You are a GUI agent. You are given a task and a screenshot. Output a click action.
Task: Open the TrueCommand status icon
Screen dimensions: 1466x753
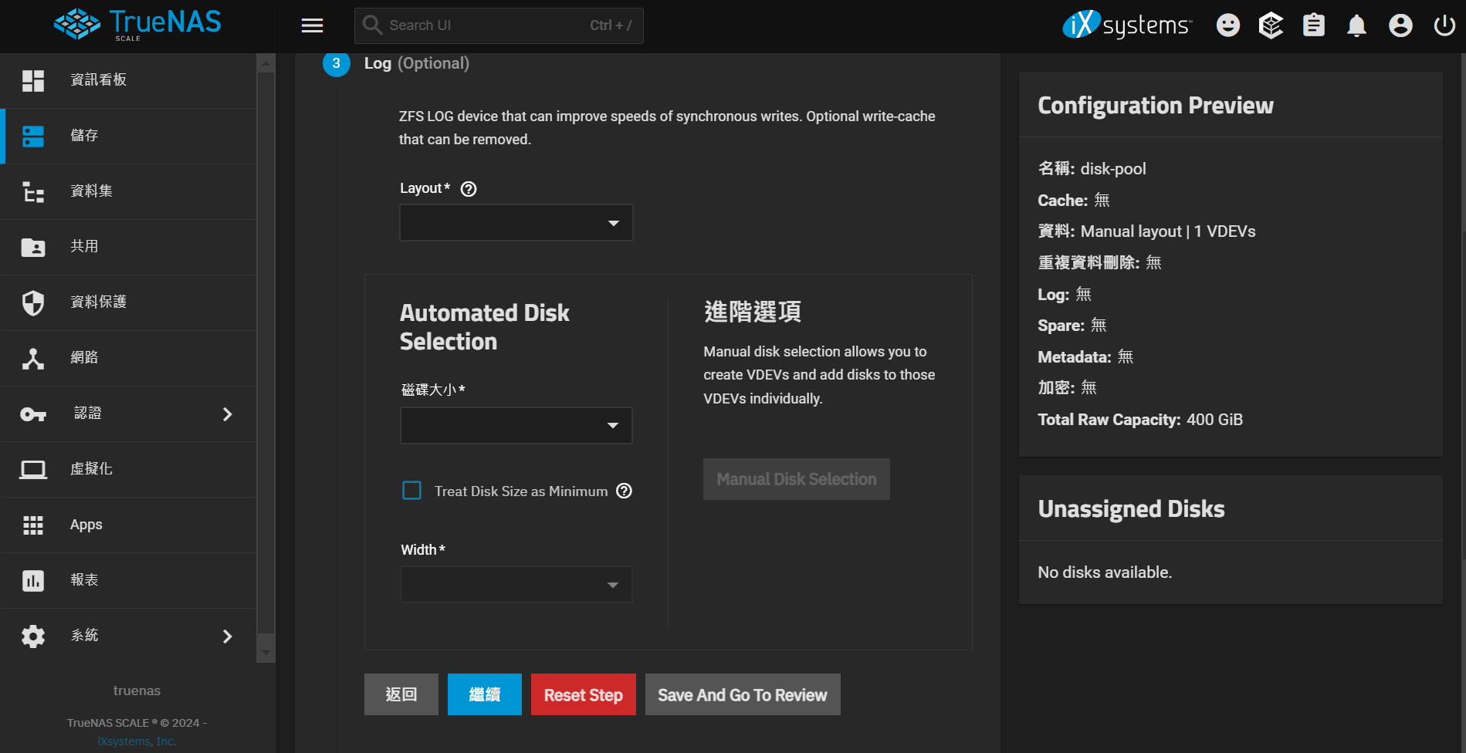[x=1271, y=25]
